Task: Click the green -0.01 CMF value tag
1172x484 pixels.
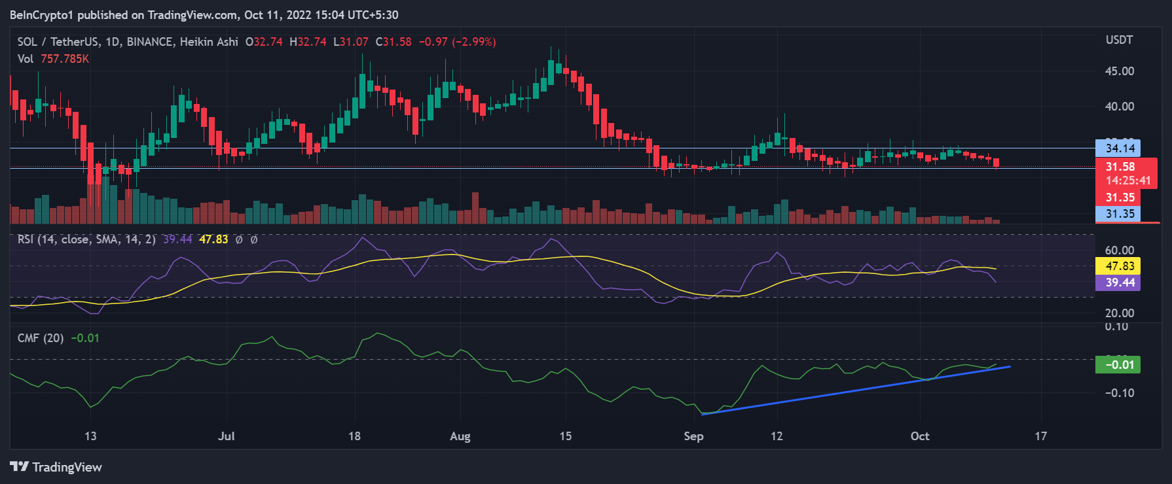Action: (1118, 365)
